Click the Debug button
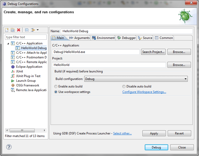 click(x=156, y=147)
